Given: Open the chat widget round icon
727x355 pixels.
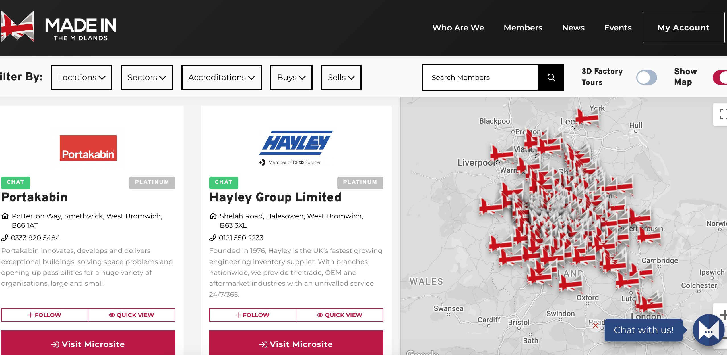Looking at the screenshot, I should [x=708, y=330].
